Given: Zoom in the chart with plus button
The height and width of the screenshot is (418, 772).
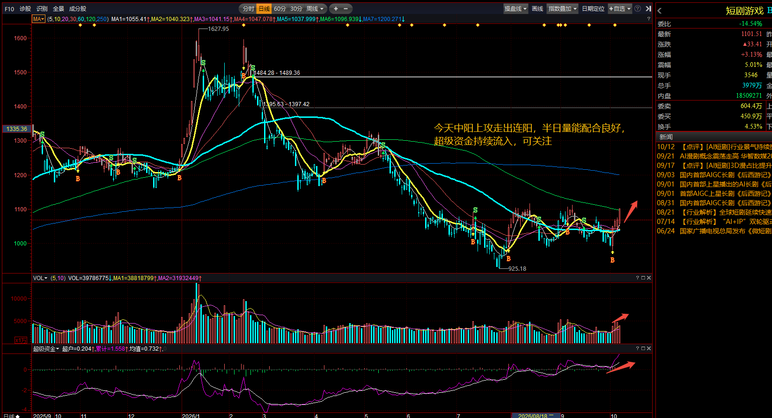Looking at the screenshot, I should pos(336,8).
